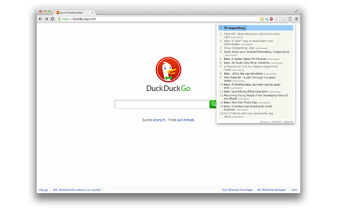Image resolution: width=337 pixels, height=210 pixels.
Task: Open "Easily share your Android files" story
Action: (x=256, y=52)
